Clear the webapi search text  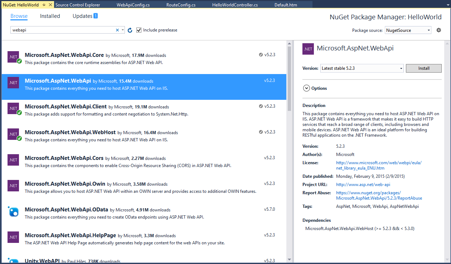click(x=117, y=30)
